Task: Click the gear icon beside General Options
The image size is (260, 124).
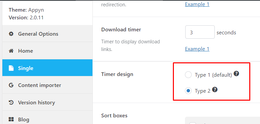Action: [11, 34]
